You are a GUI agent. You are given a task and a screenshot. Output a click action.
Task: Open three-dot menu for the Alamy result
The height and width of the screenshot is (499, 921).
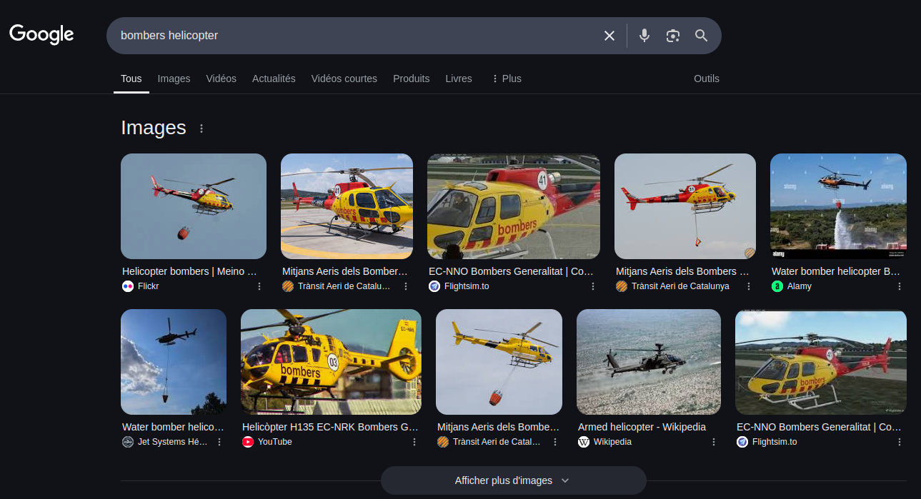click(x=899, y=286)
